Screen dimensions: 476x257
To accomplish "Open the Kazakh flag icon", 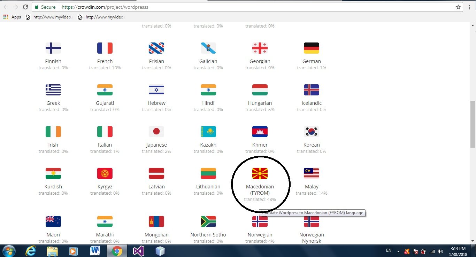I will (x=208, y=132).
